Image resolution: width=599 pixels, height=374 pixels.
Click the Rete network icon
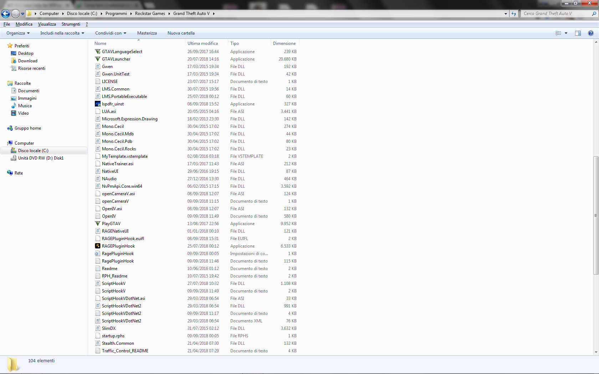pos(10,173)
